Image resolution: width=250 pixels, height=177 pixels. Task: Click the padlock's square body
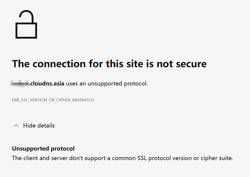[26, 30]
